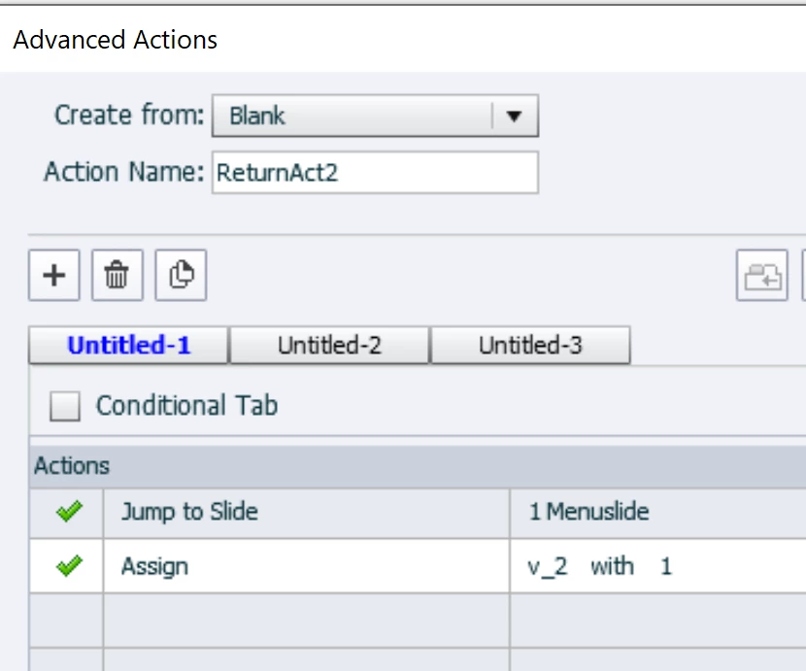Click the plus icon to add action
The width and height of the screenshot is (806, 671).
coord(54,276)
